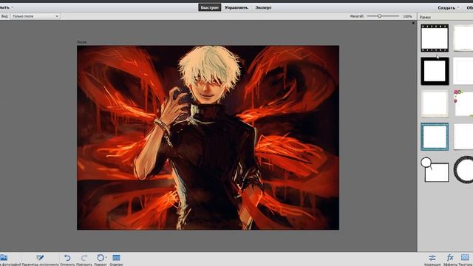Viewport: 473px width, 266px height.
Task: Apply the comic speech-bubble frame
Action: click(x=435, y=170)
